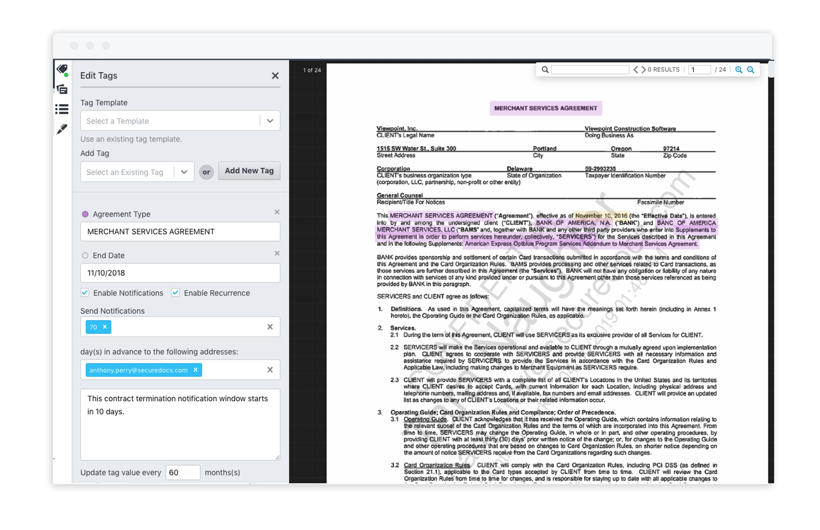The height and width of the screenshot is (530, 820).
Task: Go to the previous search result
Action: point(636,69)
